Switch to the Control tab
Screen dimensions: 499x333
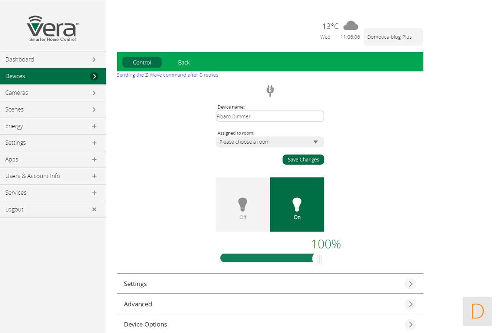[142, 63]
